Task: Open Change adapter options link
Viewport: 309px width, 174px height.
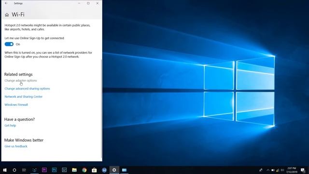Action: [x=21, y=81]
